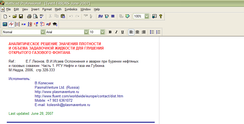
Task: Open the Insert menu
Action: pyautogui.click(x=35, y=9)
